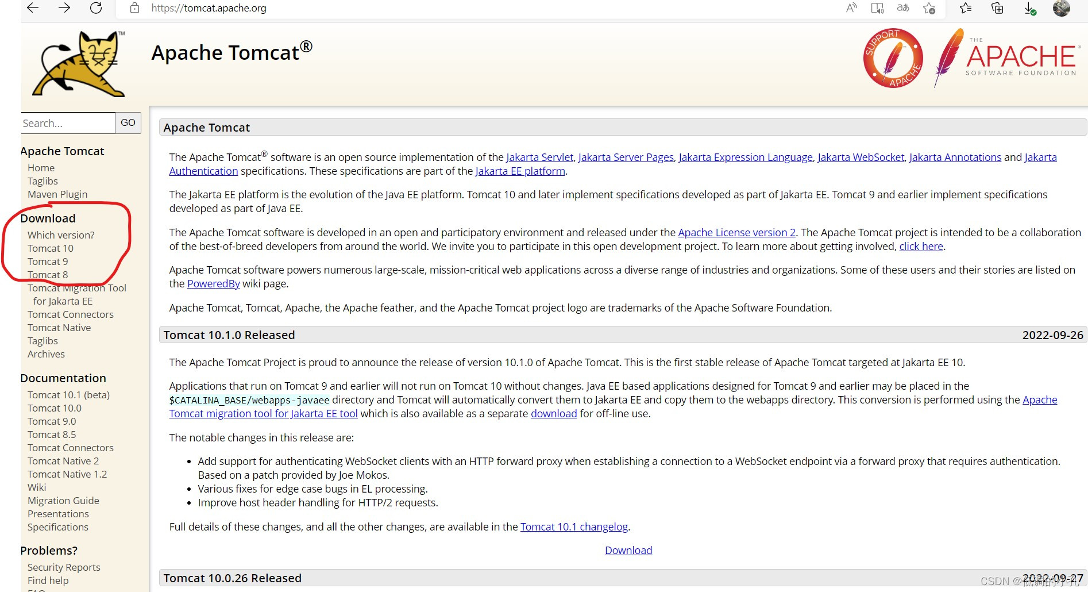Follow the 'click here' link
Viewport: 1088px width, 592px height.
(921, 246)
